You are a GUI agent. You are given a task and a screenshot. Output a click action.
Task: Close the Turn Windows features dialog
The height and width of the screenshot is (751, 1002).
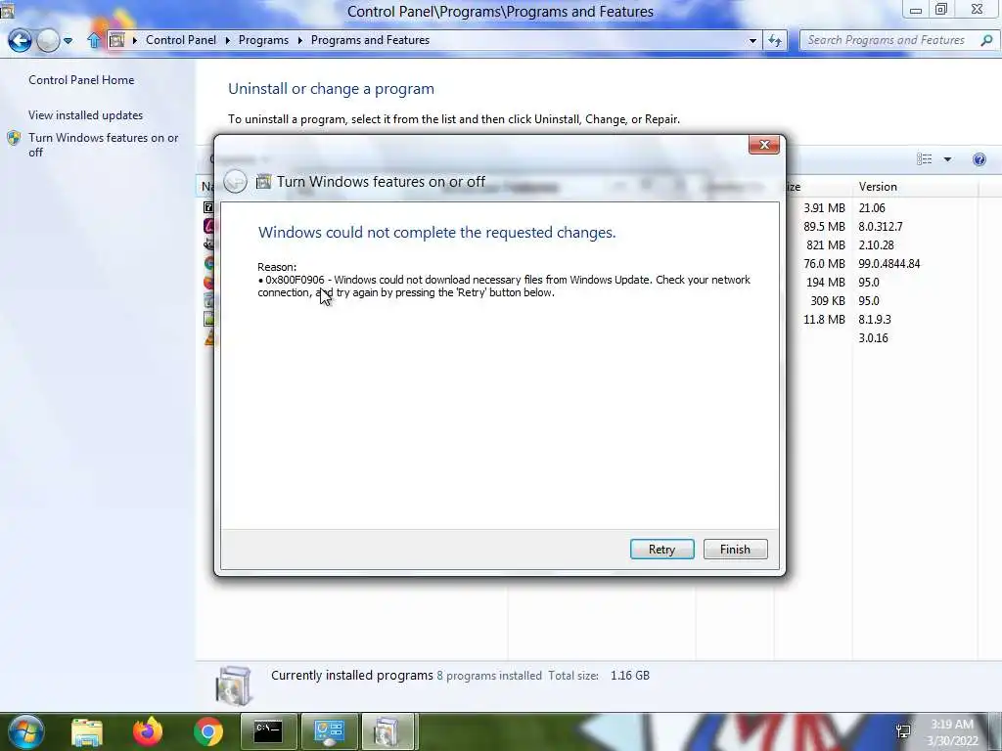click(x=763, y=145)
